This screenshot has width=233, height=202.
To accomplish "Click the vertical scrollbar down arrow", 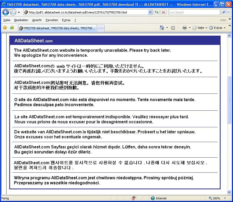I will 229,192.
